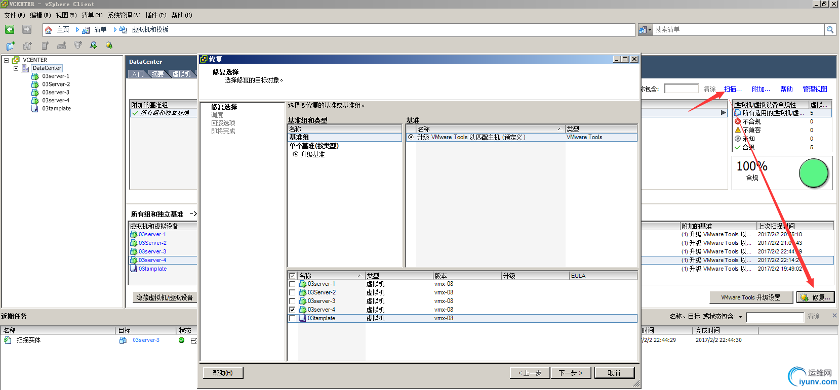Open the search type dropdown arrow
The height and width of the screenshot is (390, 840).
(650, 30)
